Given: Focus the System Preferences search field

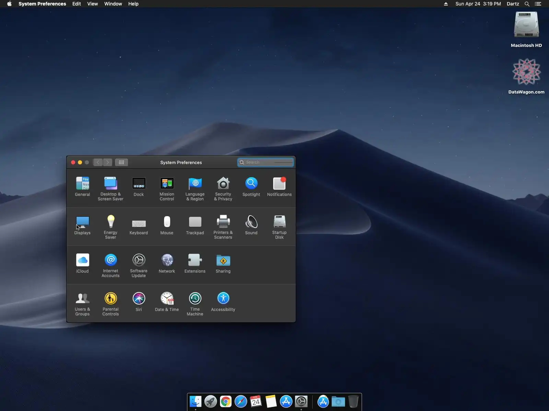Looking at the screenshot, I should [x=266, y=162].
